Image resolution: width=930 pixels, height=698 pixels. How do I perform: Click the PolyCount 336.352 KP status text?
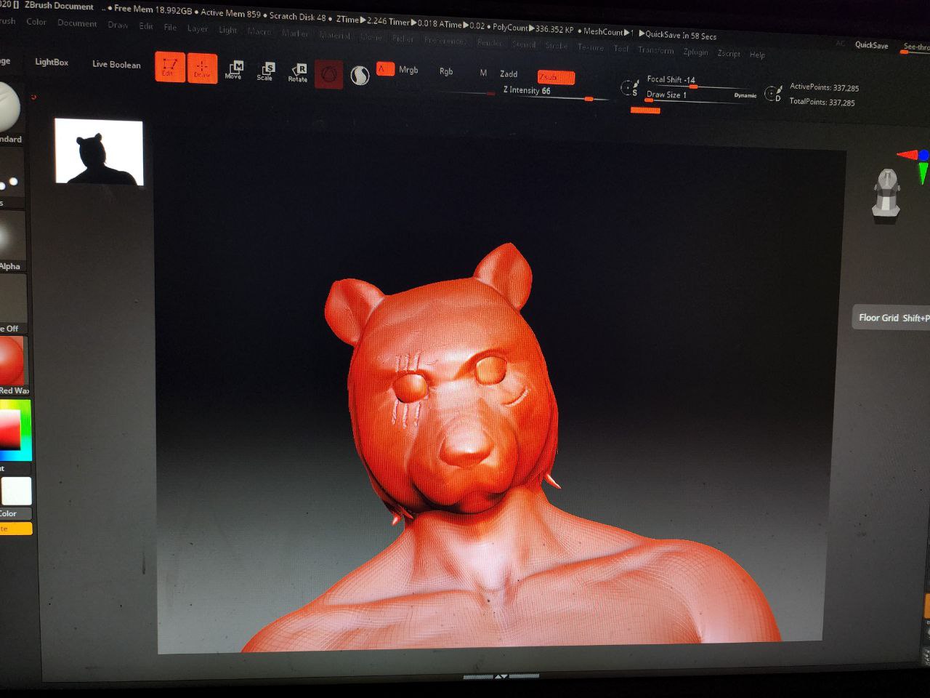533,28
